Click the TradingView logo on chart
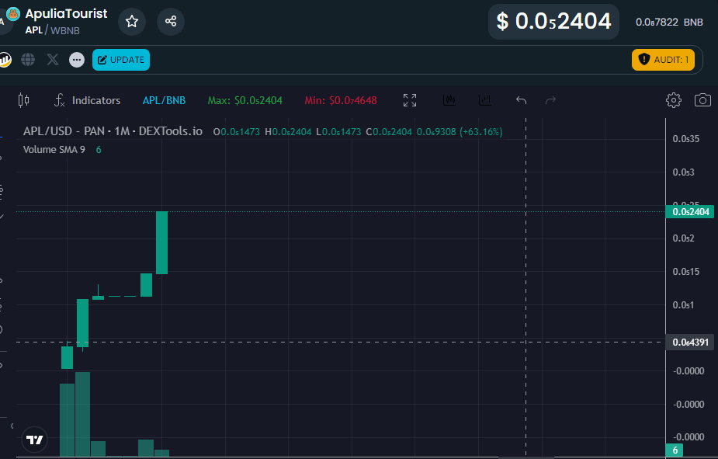This screenshot has width=718, height=459. 34,440
